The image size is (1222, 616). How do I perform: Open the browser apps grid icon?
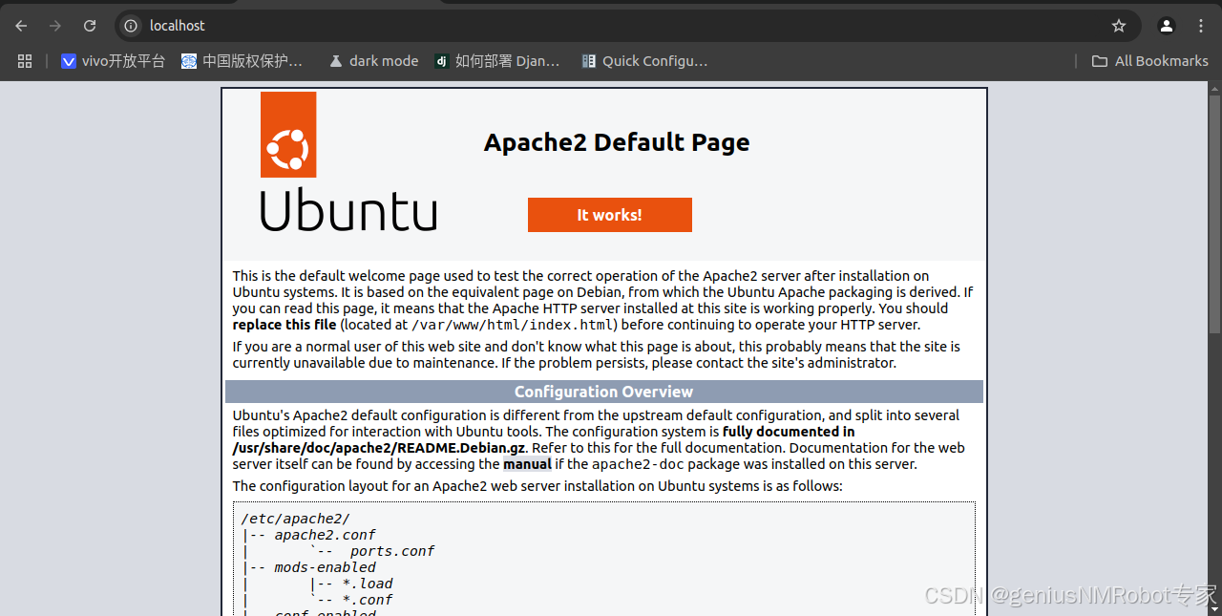[x=25, y=60]
